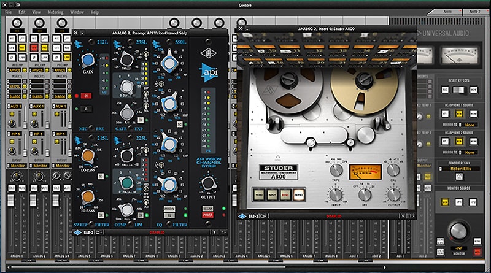The image size is (491, 273).
Task: Expand the OPEN arrow above Studer label
Action: coord(278,158)
